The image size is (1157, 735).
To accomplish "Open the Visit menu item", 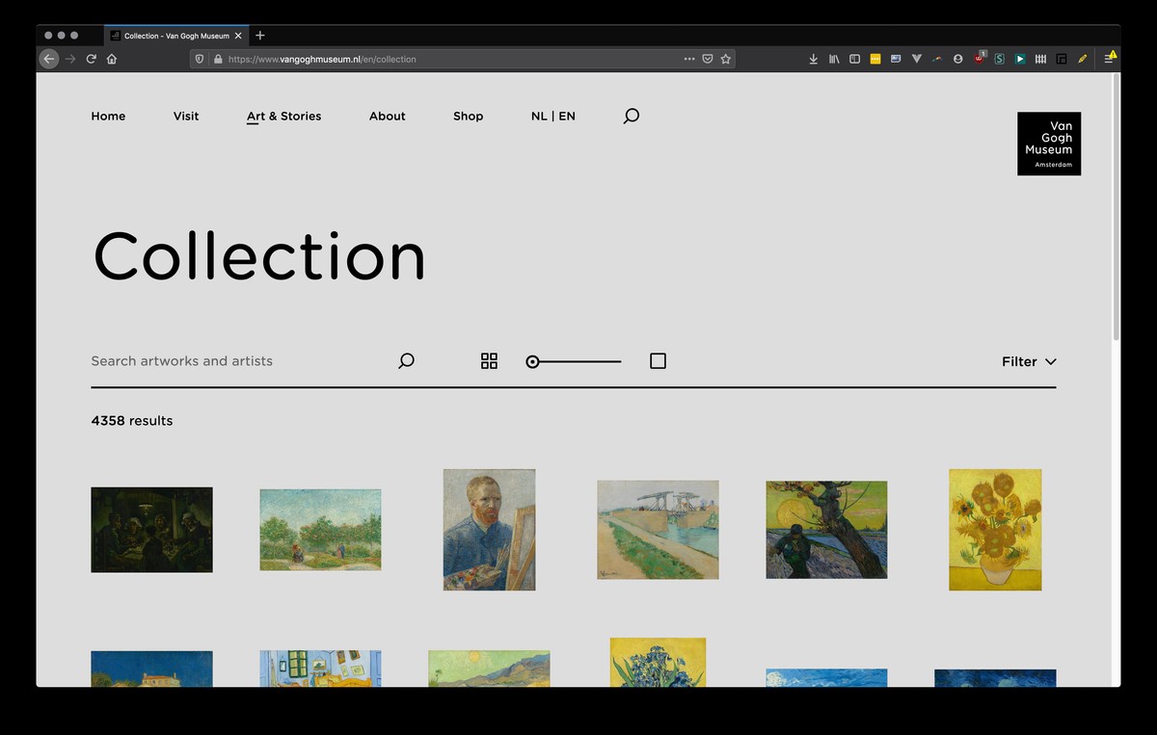I will [x=186, y=117].
